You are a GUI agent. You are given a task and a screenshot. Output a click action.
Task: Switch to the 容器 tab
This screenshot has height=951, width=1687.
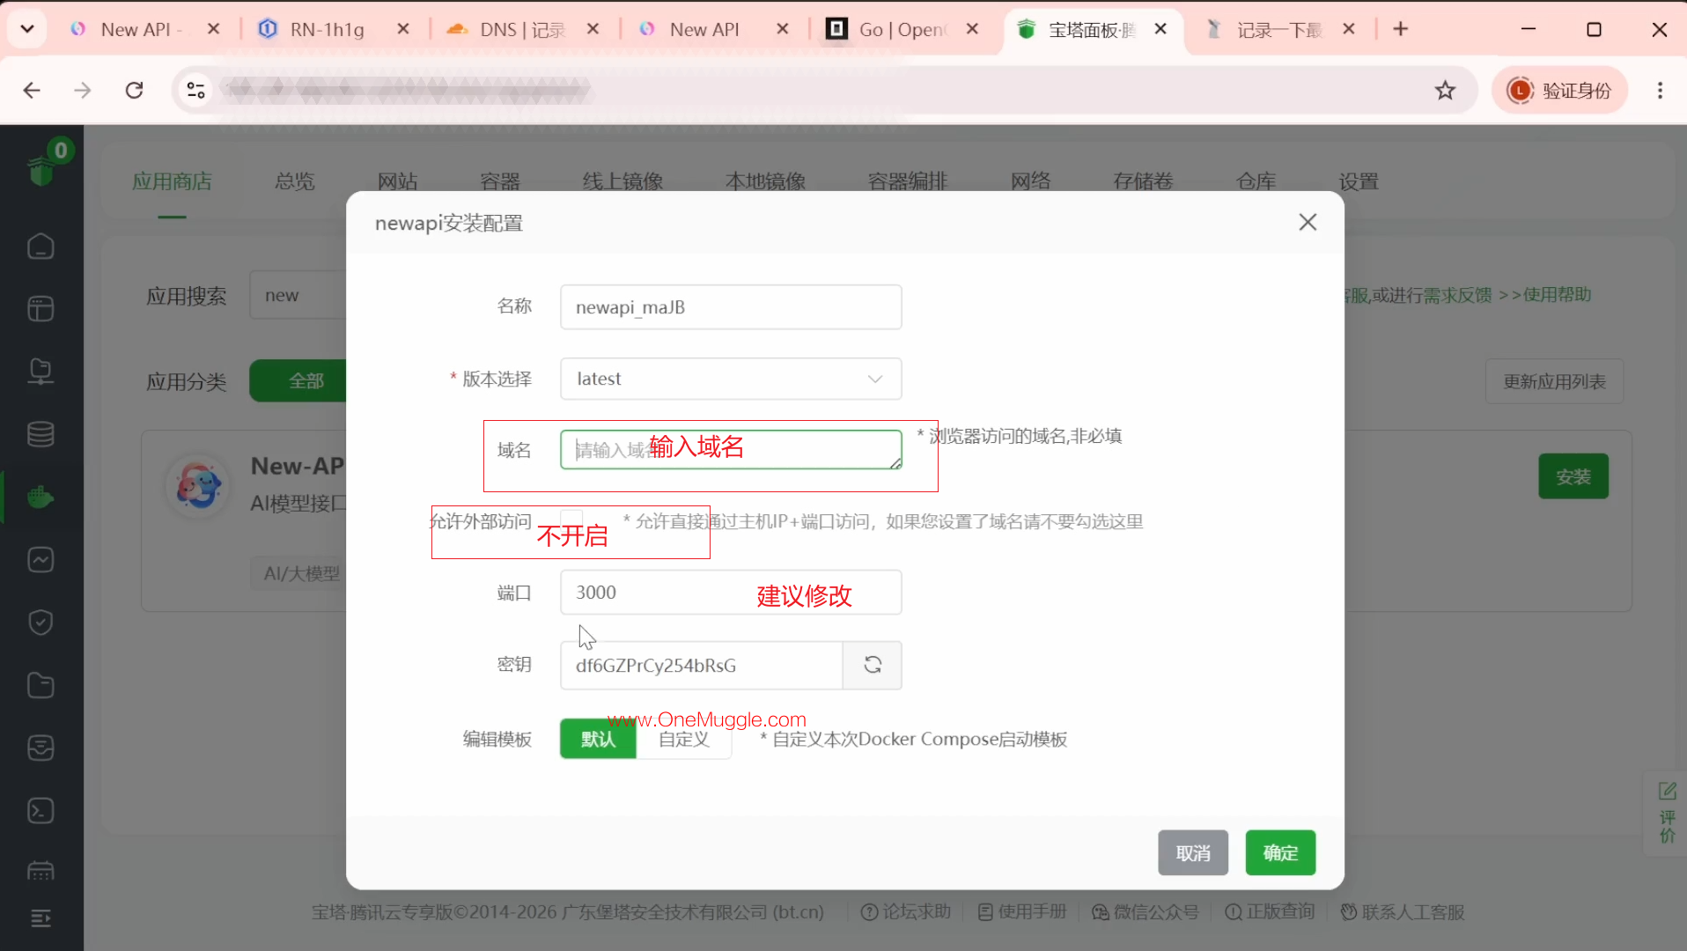coord(500,181)
